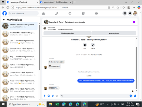Open the View buyer profile link

tap(96, 55)
